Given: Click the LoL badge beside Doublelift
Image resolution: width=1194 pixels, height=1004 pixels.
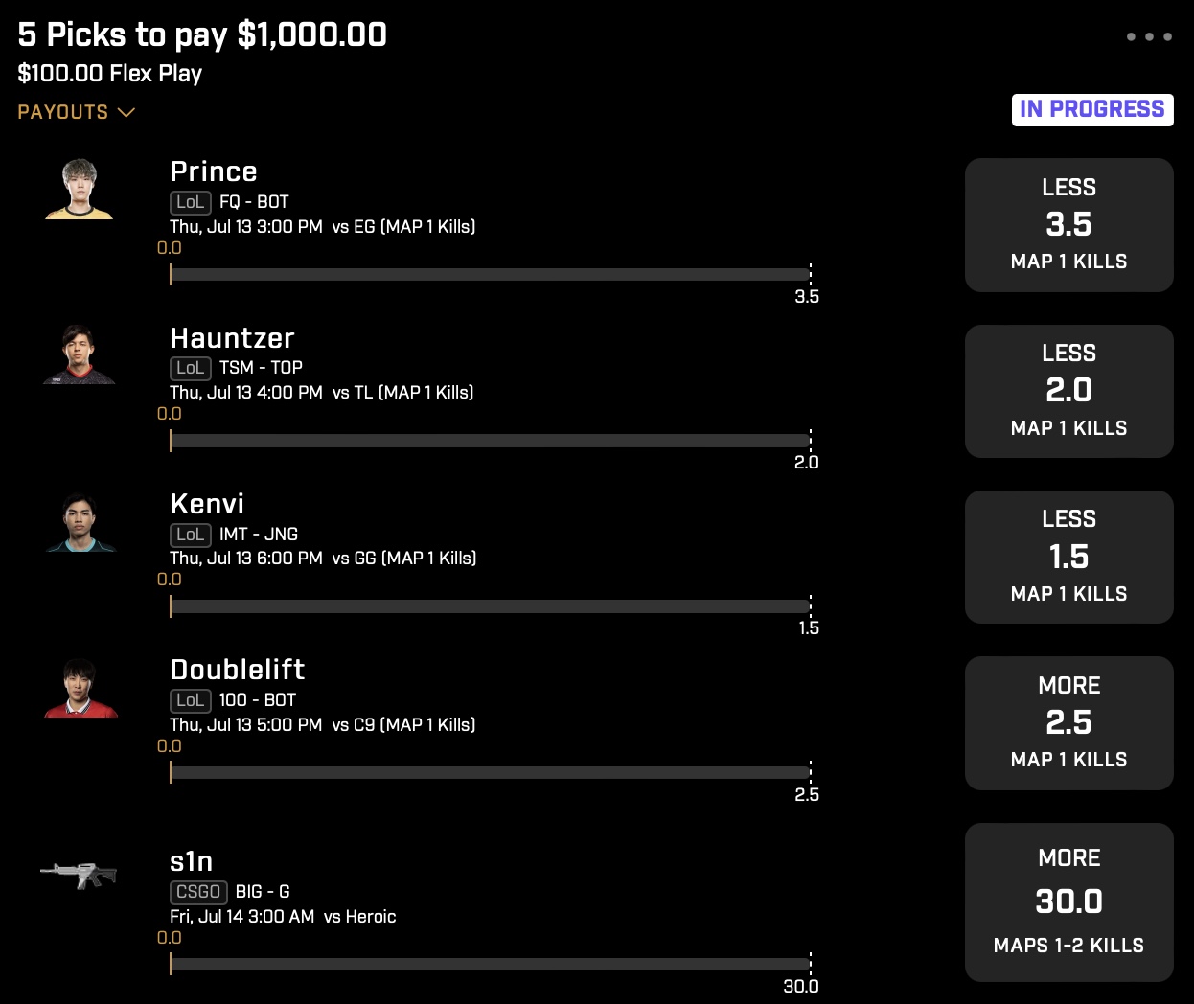Looking at the screenshot, I should pyautogui.click(x=191, y=700).
